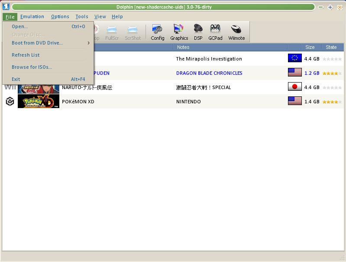Click the 1.4 GB size value
This screenshot has height=262, width=346.
tap(312, 102)
